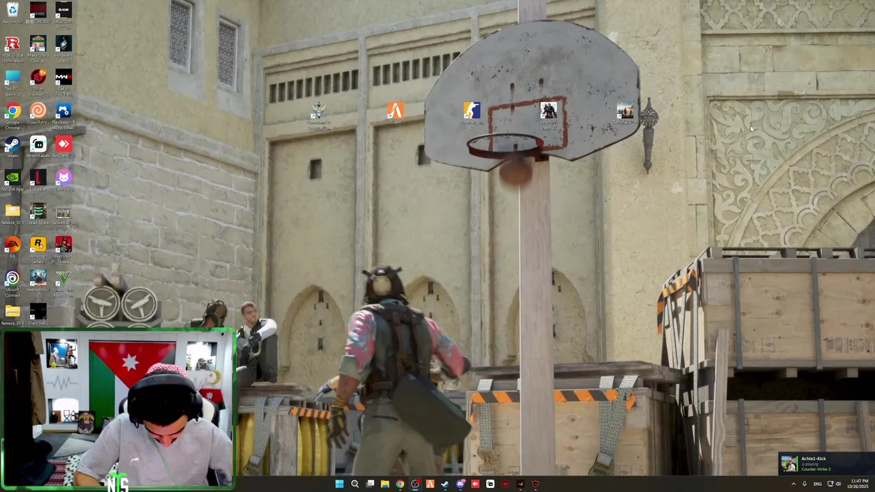Open the This PC shortcut
Screen dimensions: 875x492
(12, 81)
